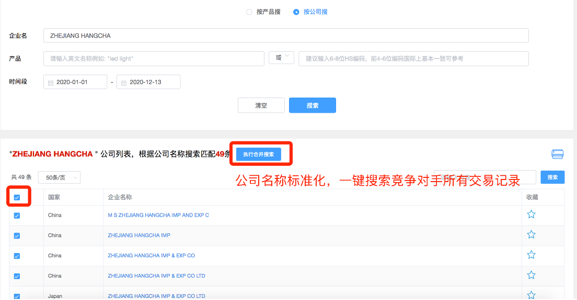Open the ZHEJIANG HANGCHA IMP & EXP CO link
Viewport: 577px width, 300px height.
[151, 256]
